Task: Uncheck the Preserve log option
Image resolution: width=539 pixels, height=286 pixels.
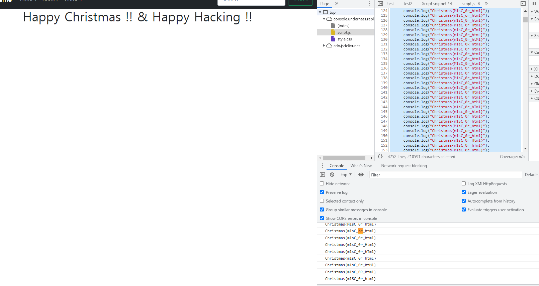Action: point(322,192)
